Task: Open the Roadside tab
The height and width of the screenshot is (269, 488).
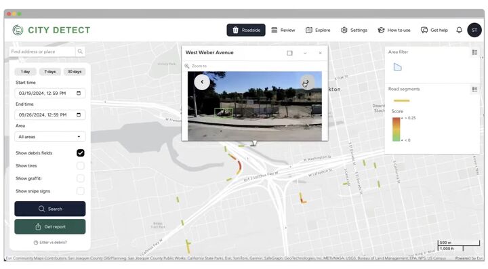Action: 246,30
